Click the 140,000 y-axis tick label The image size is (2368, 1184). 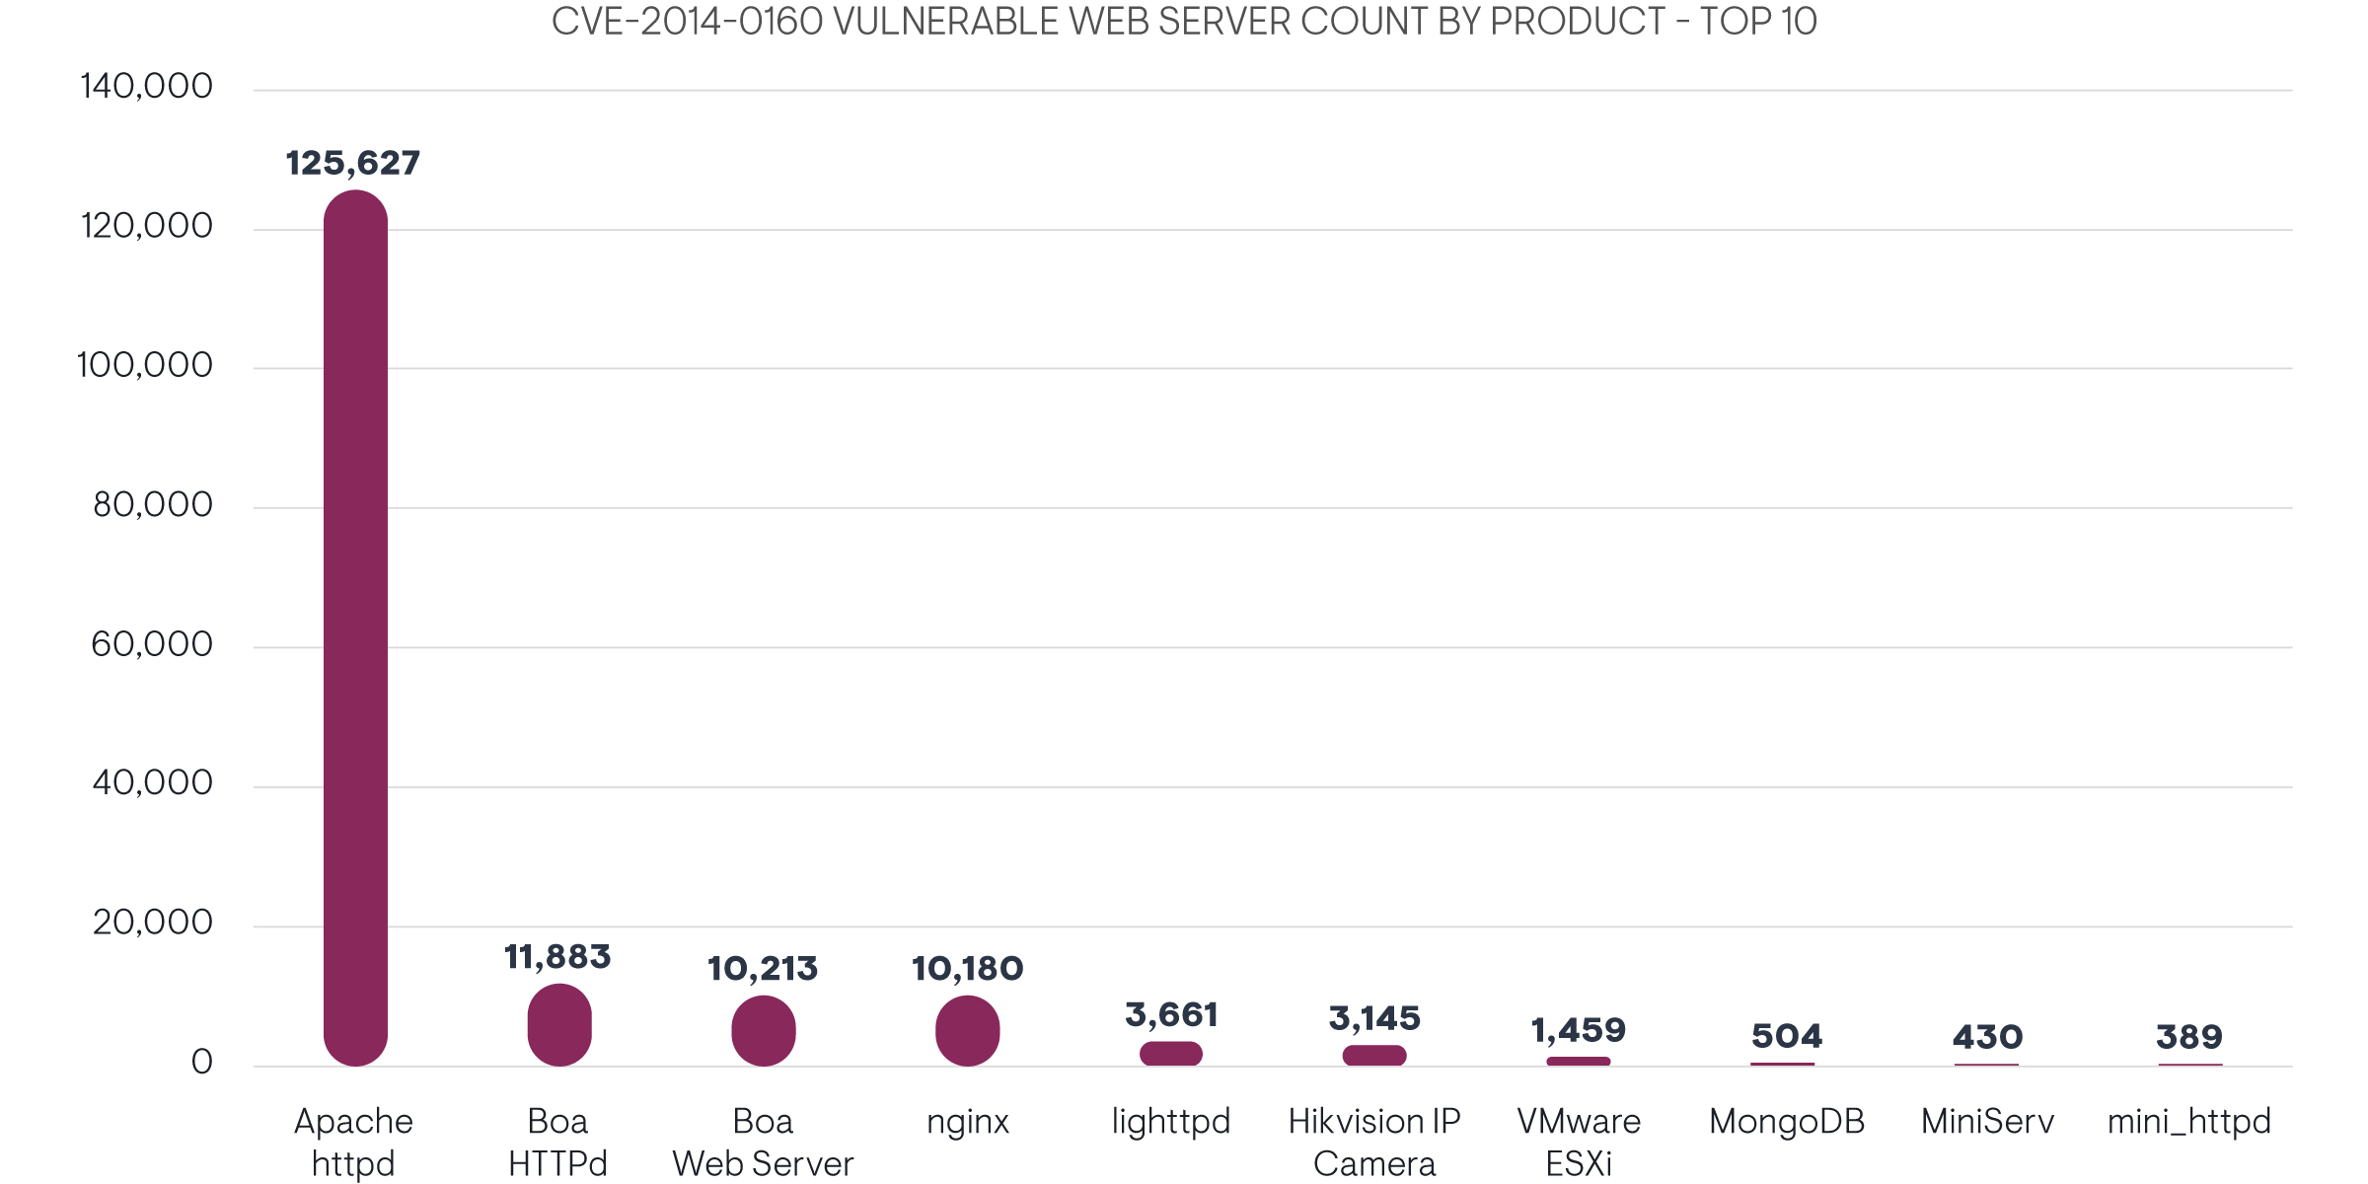tap(146, 87)
